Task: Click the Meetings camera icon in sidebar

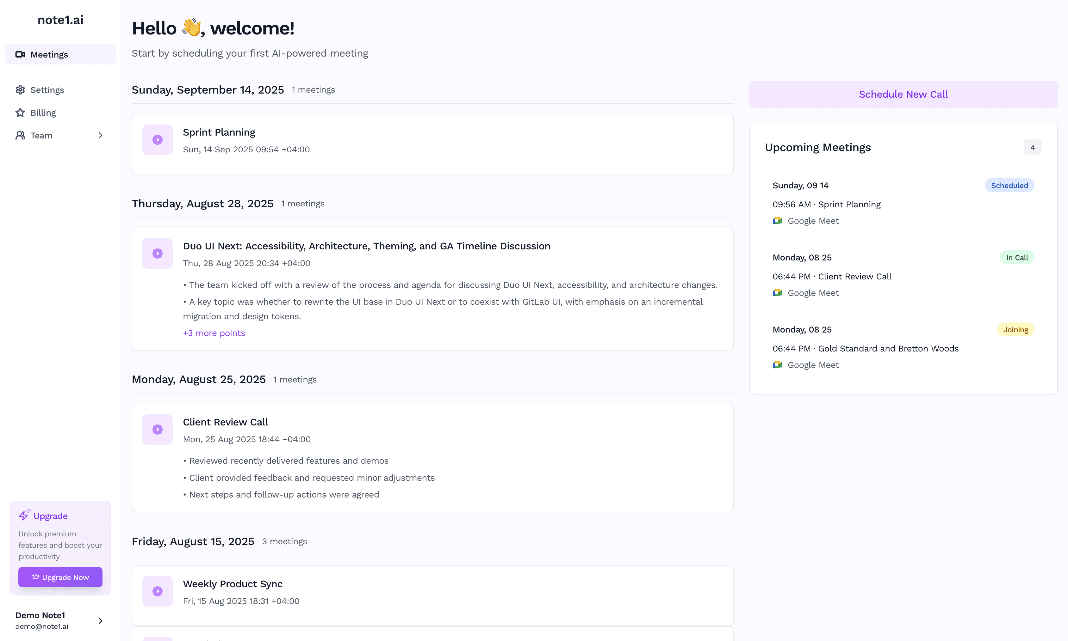Action: (x=20, y=54)
